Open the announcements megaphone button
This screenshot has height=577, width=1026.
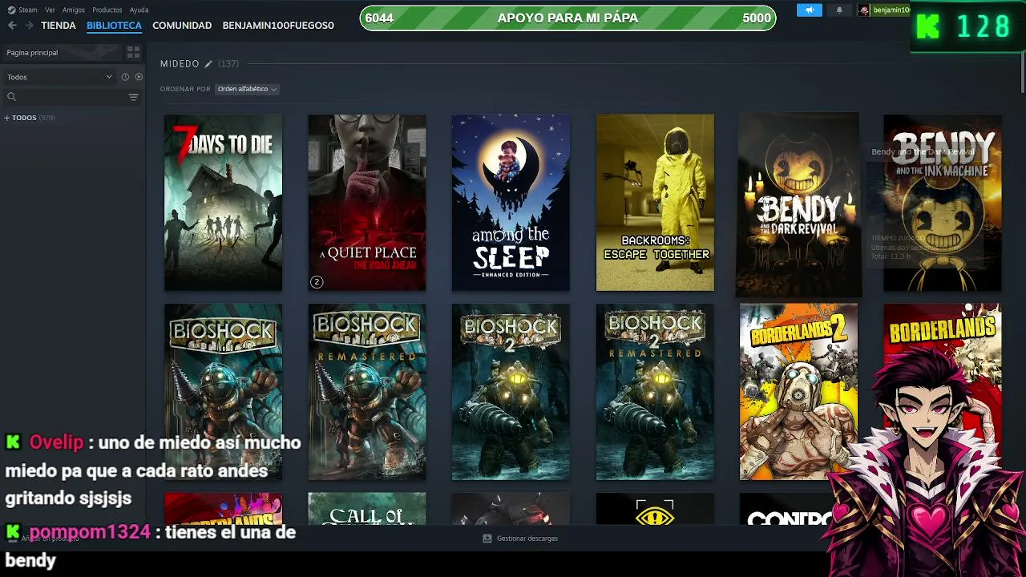[810, 10]
